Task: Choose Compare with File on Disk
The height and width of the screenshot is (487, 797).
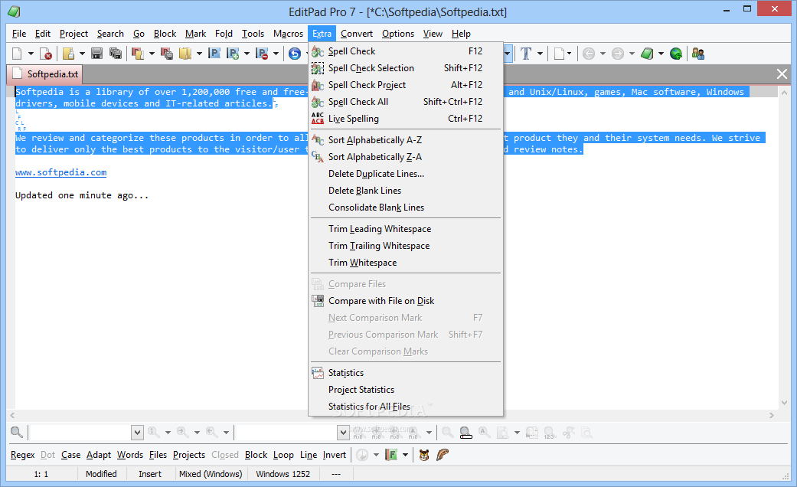Action: [x=406, y=300]
